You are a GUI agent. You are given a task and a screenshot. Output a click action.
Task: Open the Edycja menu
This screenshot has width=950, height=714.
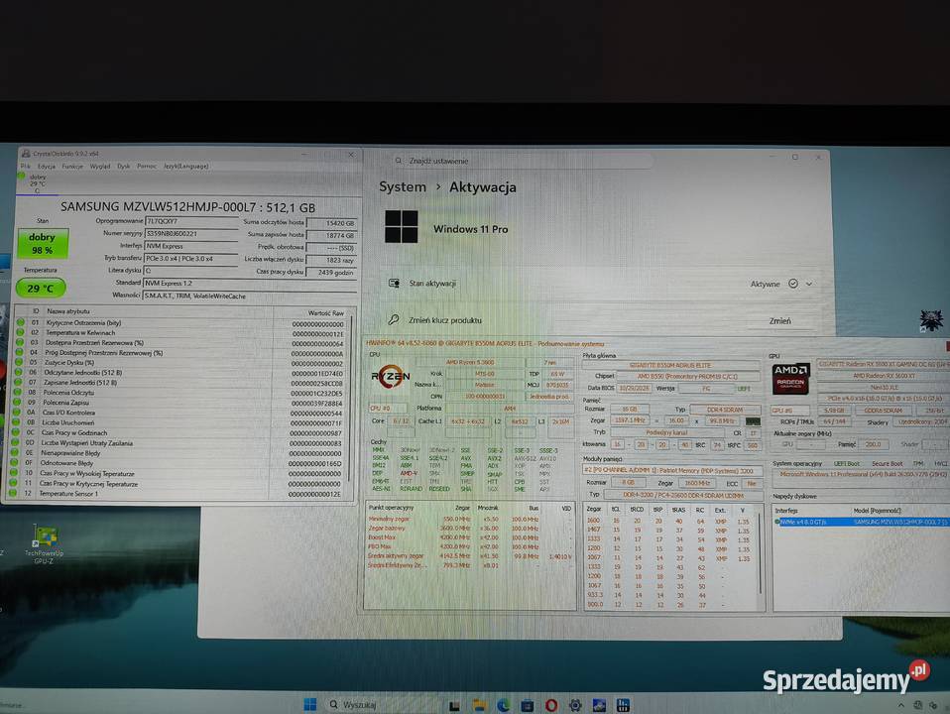(x=47, y=166)
